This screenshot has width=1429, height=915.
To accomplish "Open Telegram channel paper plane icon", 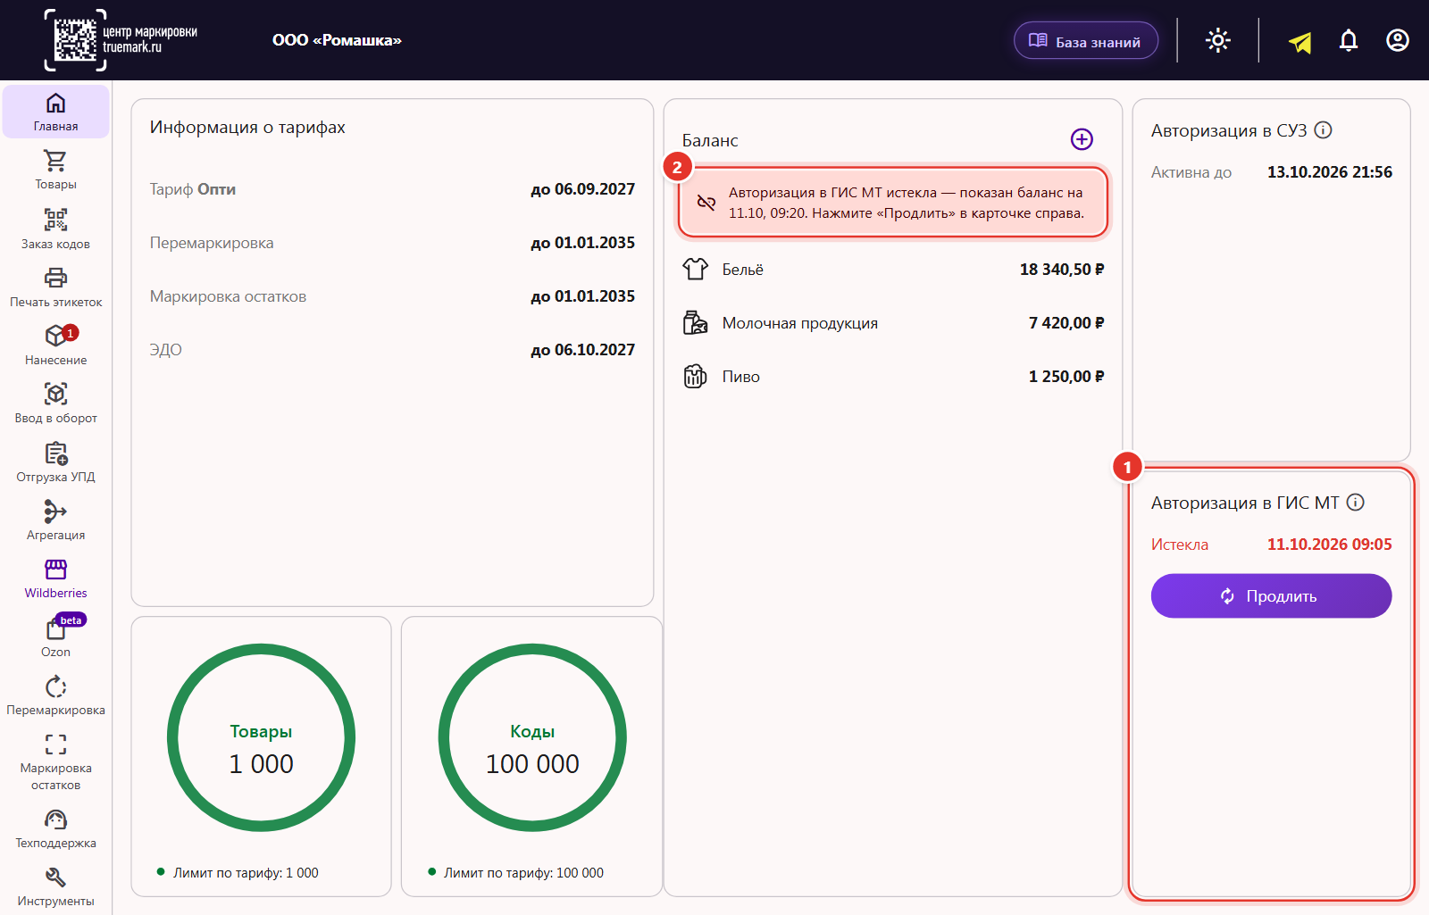I will click(x=1300, y=41).
